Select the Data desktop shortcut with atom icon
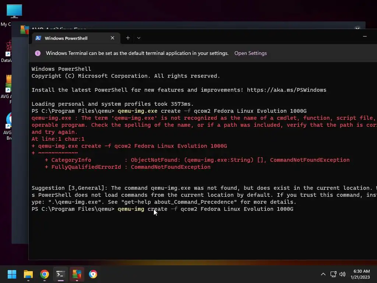The height and width of the screenshot is (283, 377). click(7, 51)
